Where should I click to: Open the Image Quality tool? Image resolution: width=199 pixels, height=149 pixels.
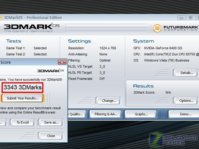tap(77, 114)
